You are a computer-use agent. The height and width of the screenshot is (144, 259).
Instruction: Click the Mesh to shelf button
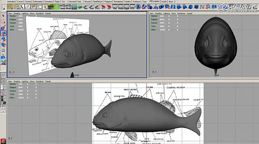[39, 7]
